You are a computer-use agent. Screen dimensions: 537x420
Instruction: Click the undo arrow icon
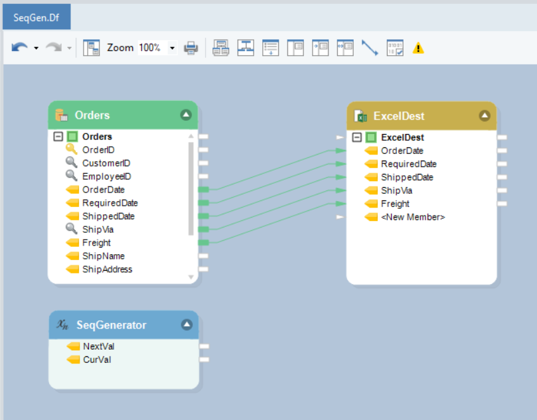coord(20,48)
